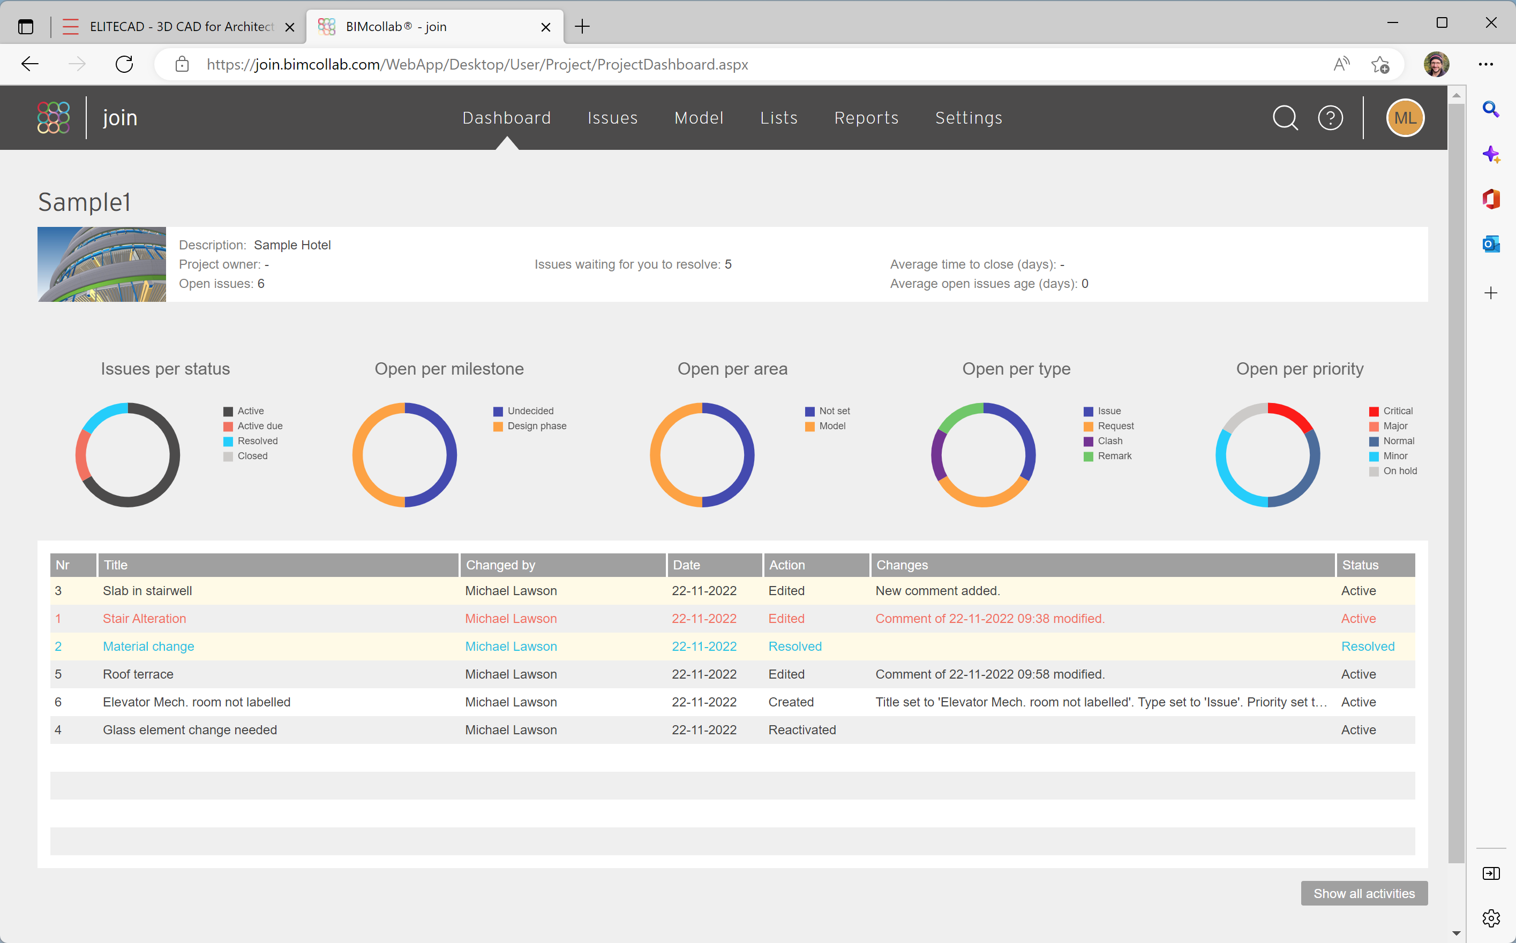The height and width of the screenshot is (943, 1516).
Task: Click the Lists navigation tab
Action: [779, 118]
